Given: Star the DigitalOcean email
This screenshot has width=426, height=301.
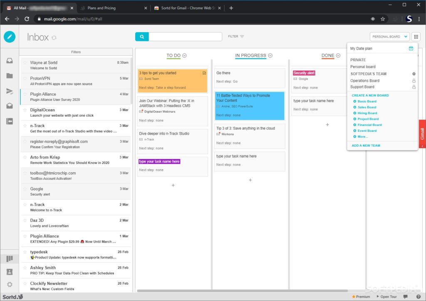Looking at the screenshot, I should (25, 110).
